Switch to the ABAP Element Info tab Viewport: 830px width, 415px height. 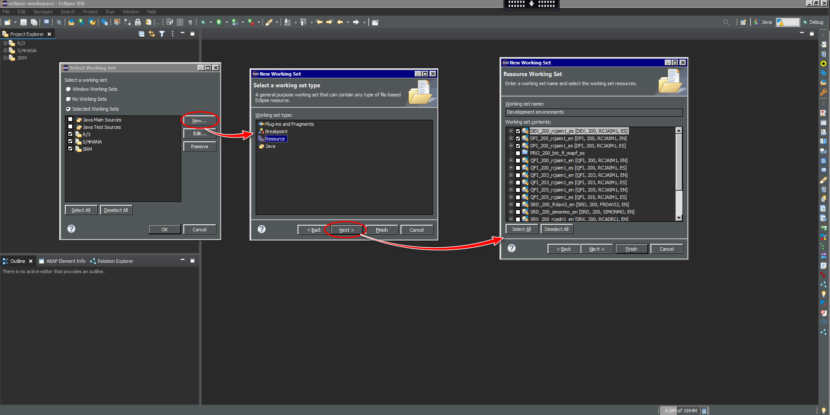tap(65, 261)
